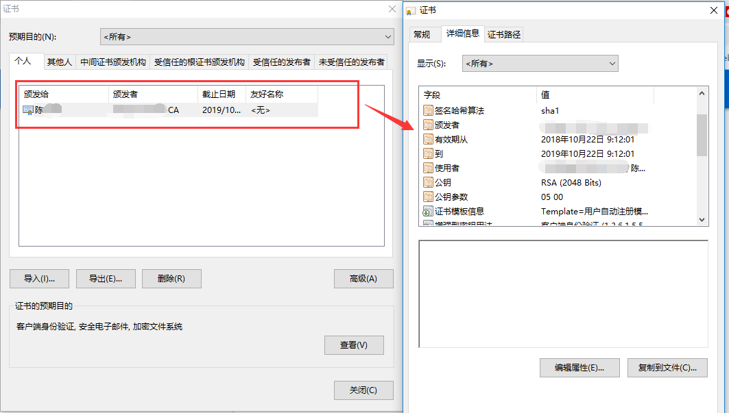The image size is (729, 413).
Task: Click the scrollbar down arrow in the field list
Action: [x=701, y=218]
